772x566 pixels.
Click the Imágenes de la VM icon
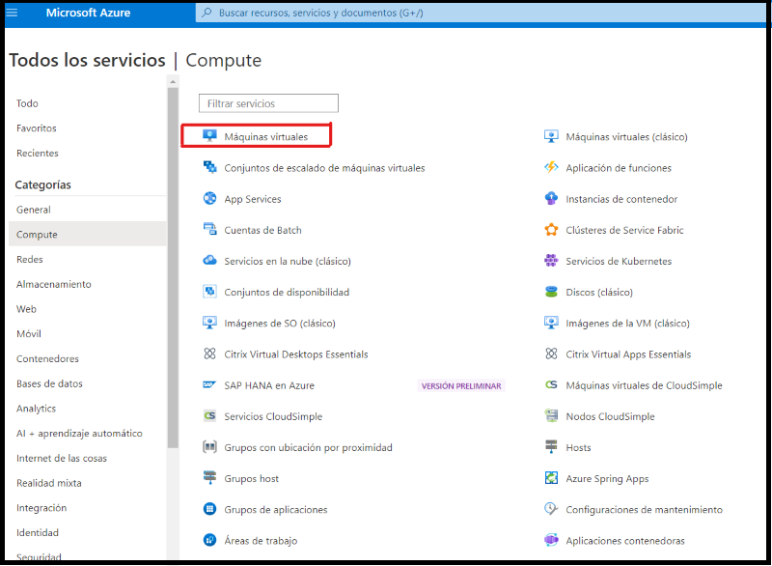point(551,323)
